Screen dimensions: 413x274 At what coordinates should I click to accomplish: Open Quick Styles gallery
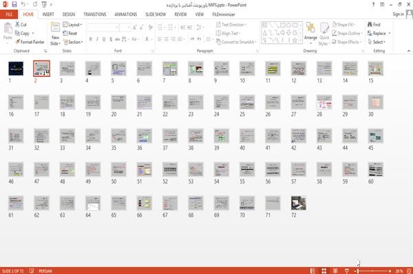(x=324, y=34)
